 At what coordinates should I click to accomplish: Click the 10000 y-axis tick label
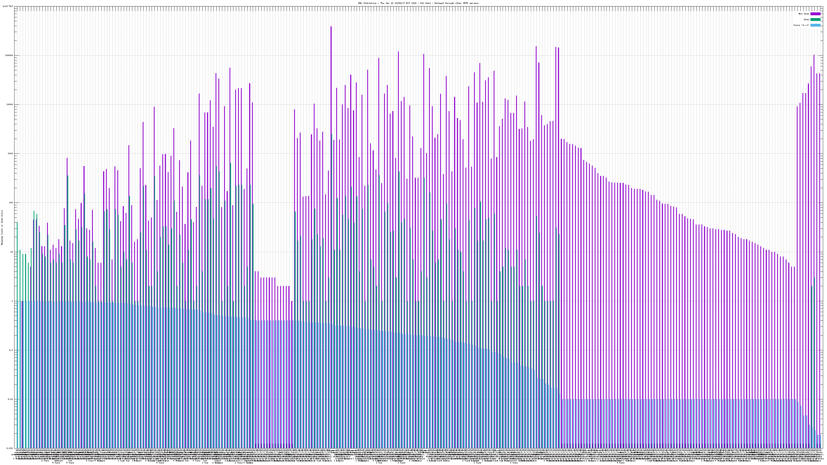(10, 104)
